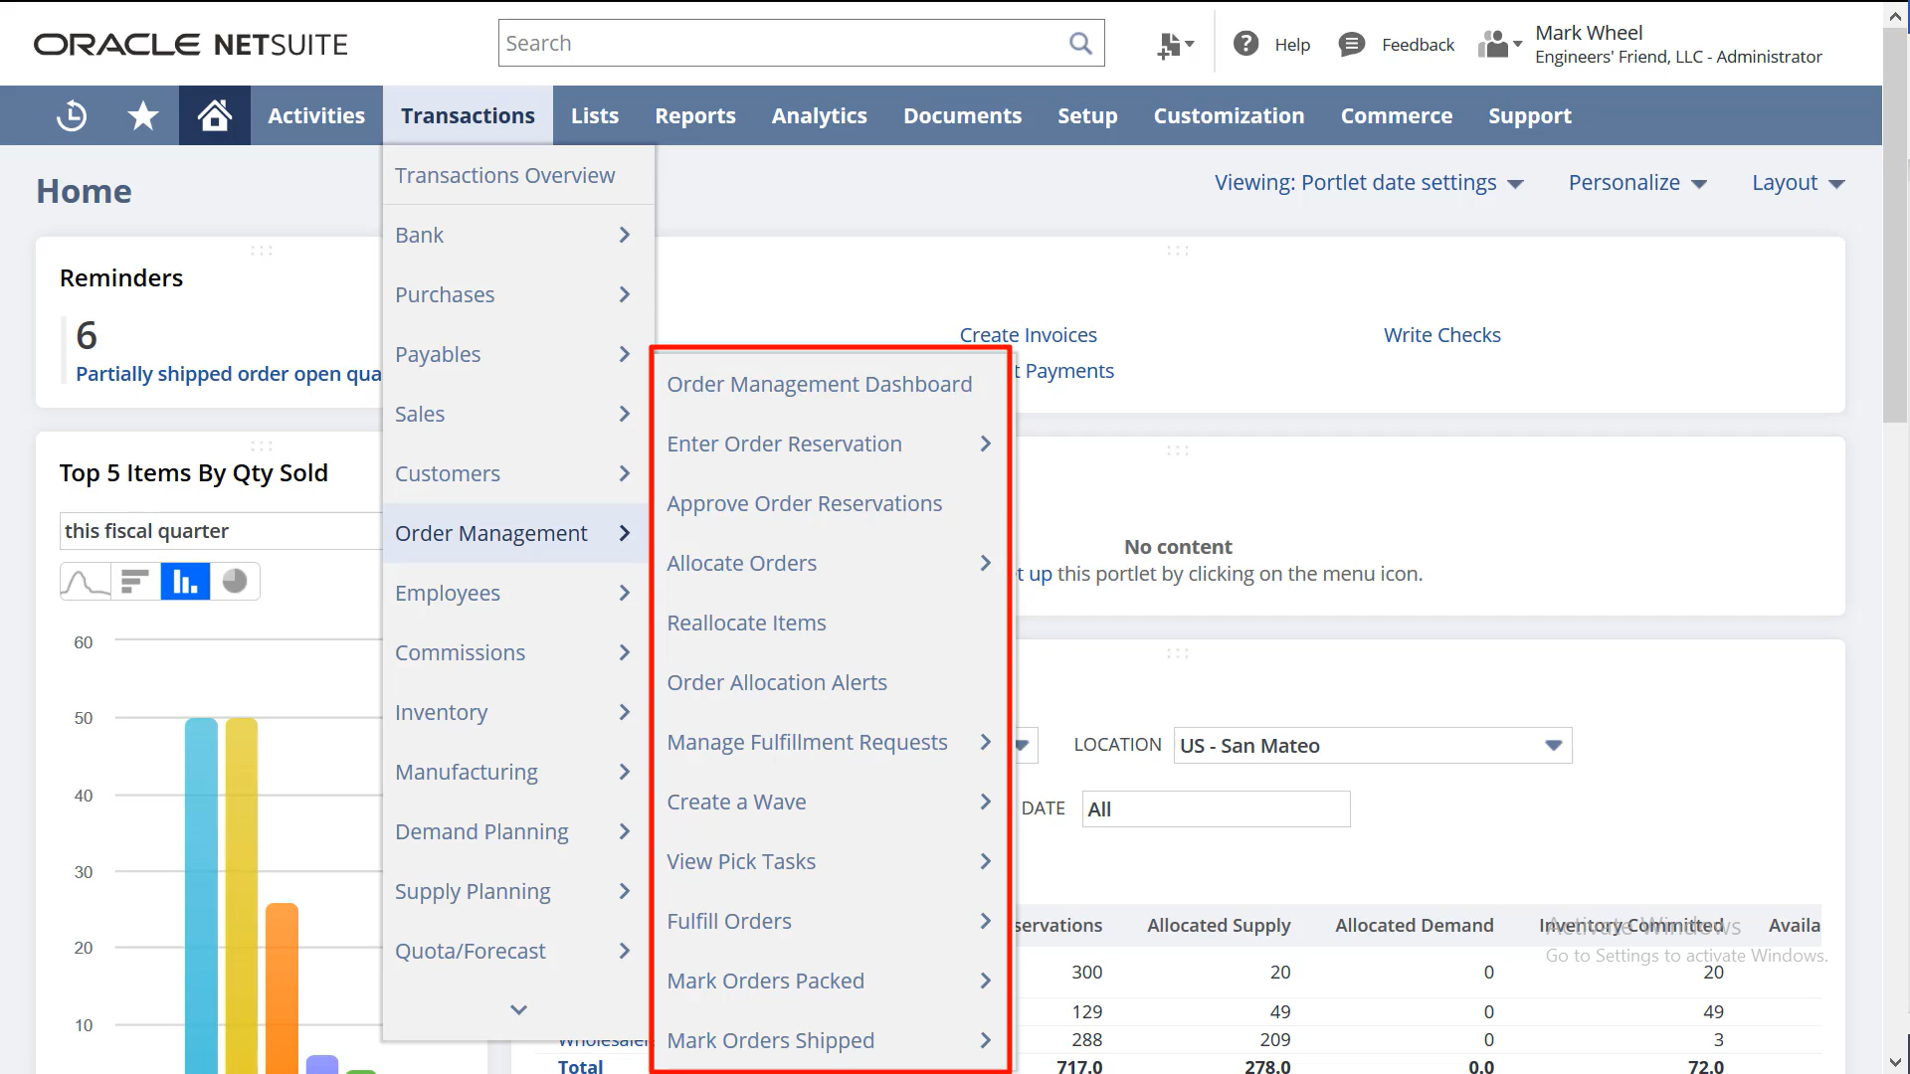Image resolution: width=1910 pixels, height=1074 pixels.
Task: Open Feedback speech bubble icon
Action: pyautogui.click(x=1351, y=44)
